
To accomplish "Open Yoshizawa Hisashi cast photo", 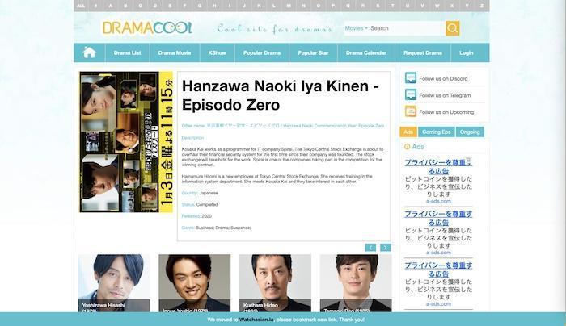I will click(114, 283).
